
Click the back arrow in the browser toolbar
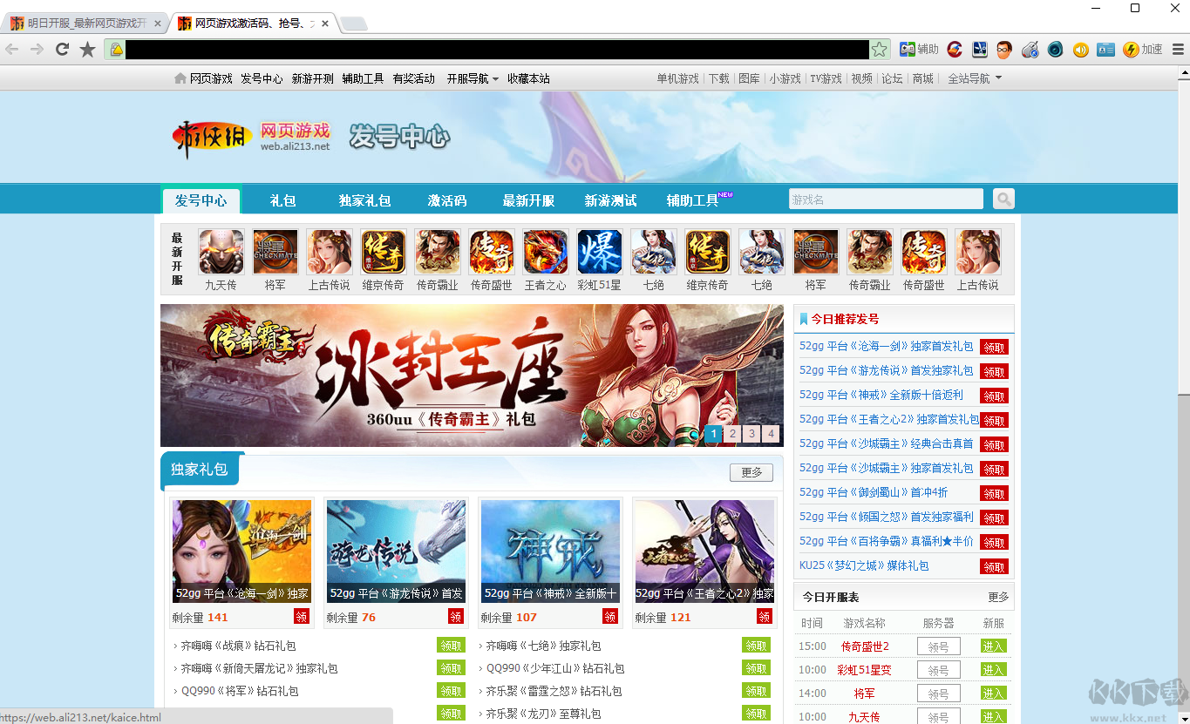[12, 50]
